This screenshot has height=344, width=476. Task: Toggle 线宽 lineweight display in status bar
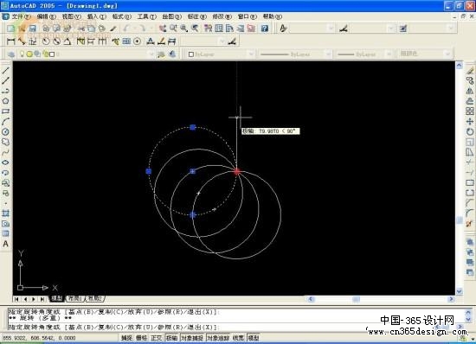pyautogui.click(x=238, y=338)
